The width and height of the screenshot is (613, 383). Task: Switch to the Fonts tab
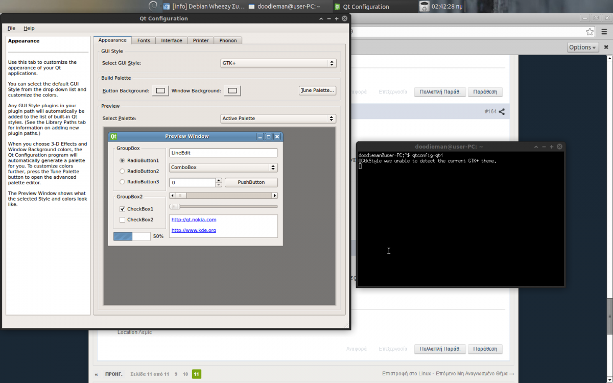coord(144,40)
